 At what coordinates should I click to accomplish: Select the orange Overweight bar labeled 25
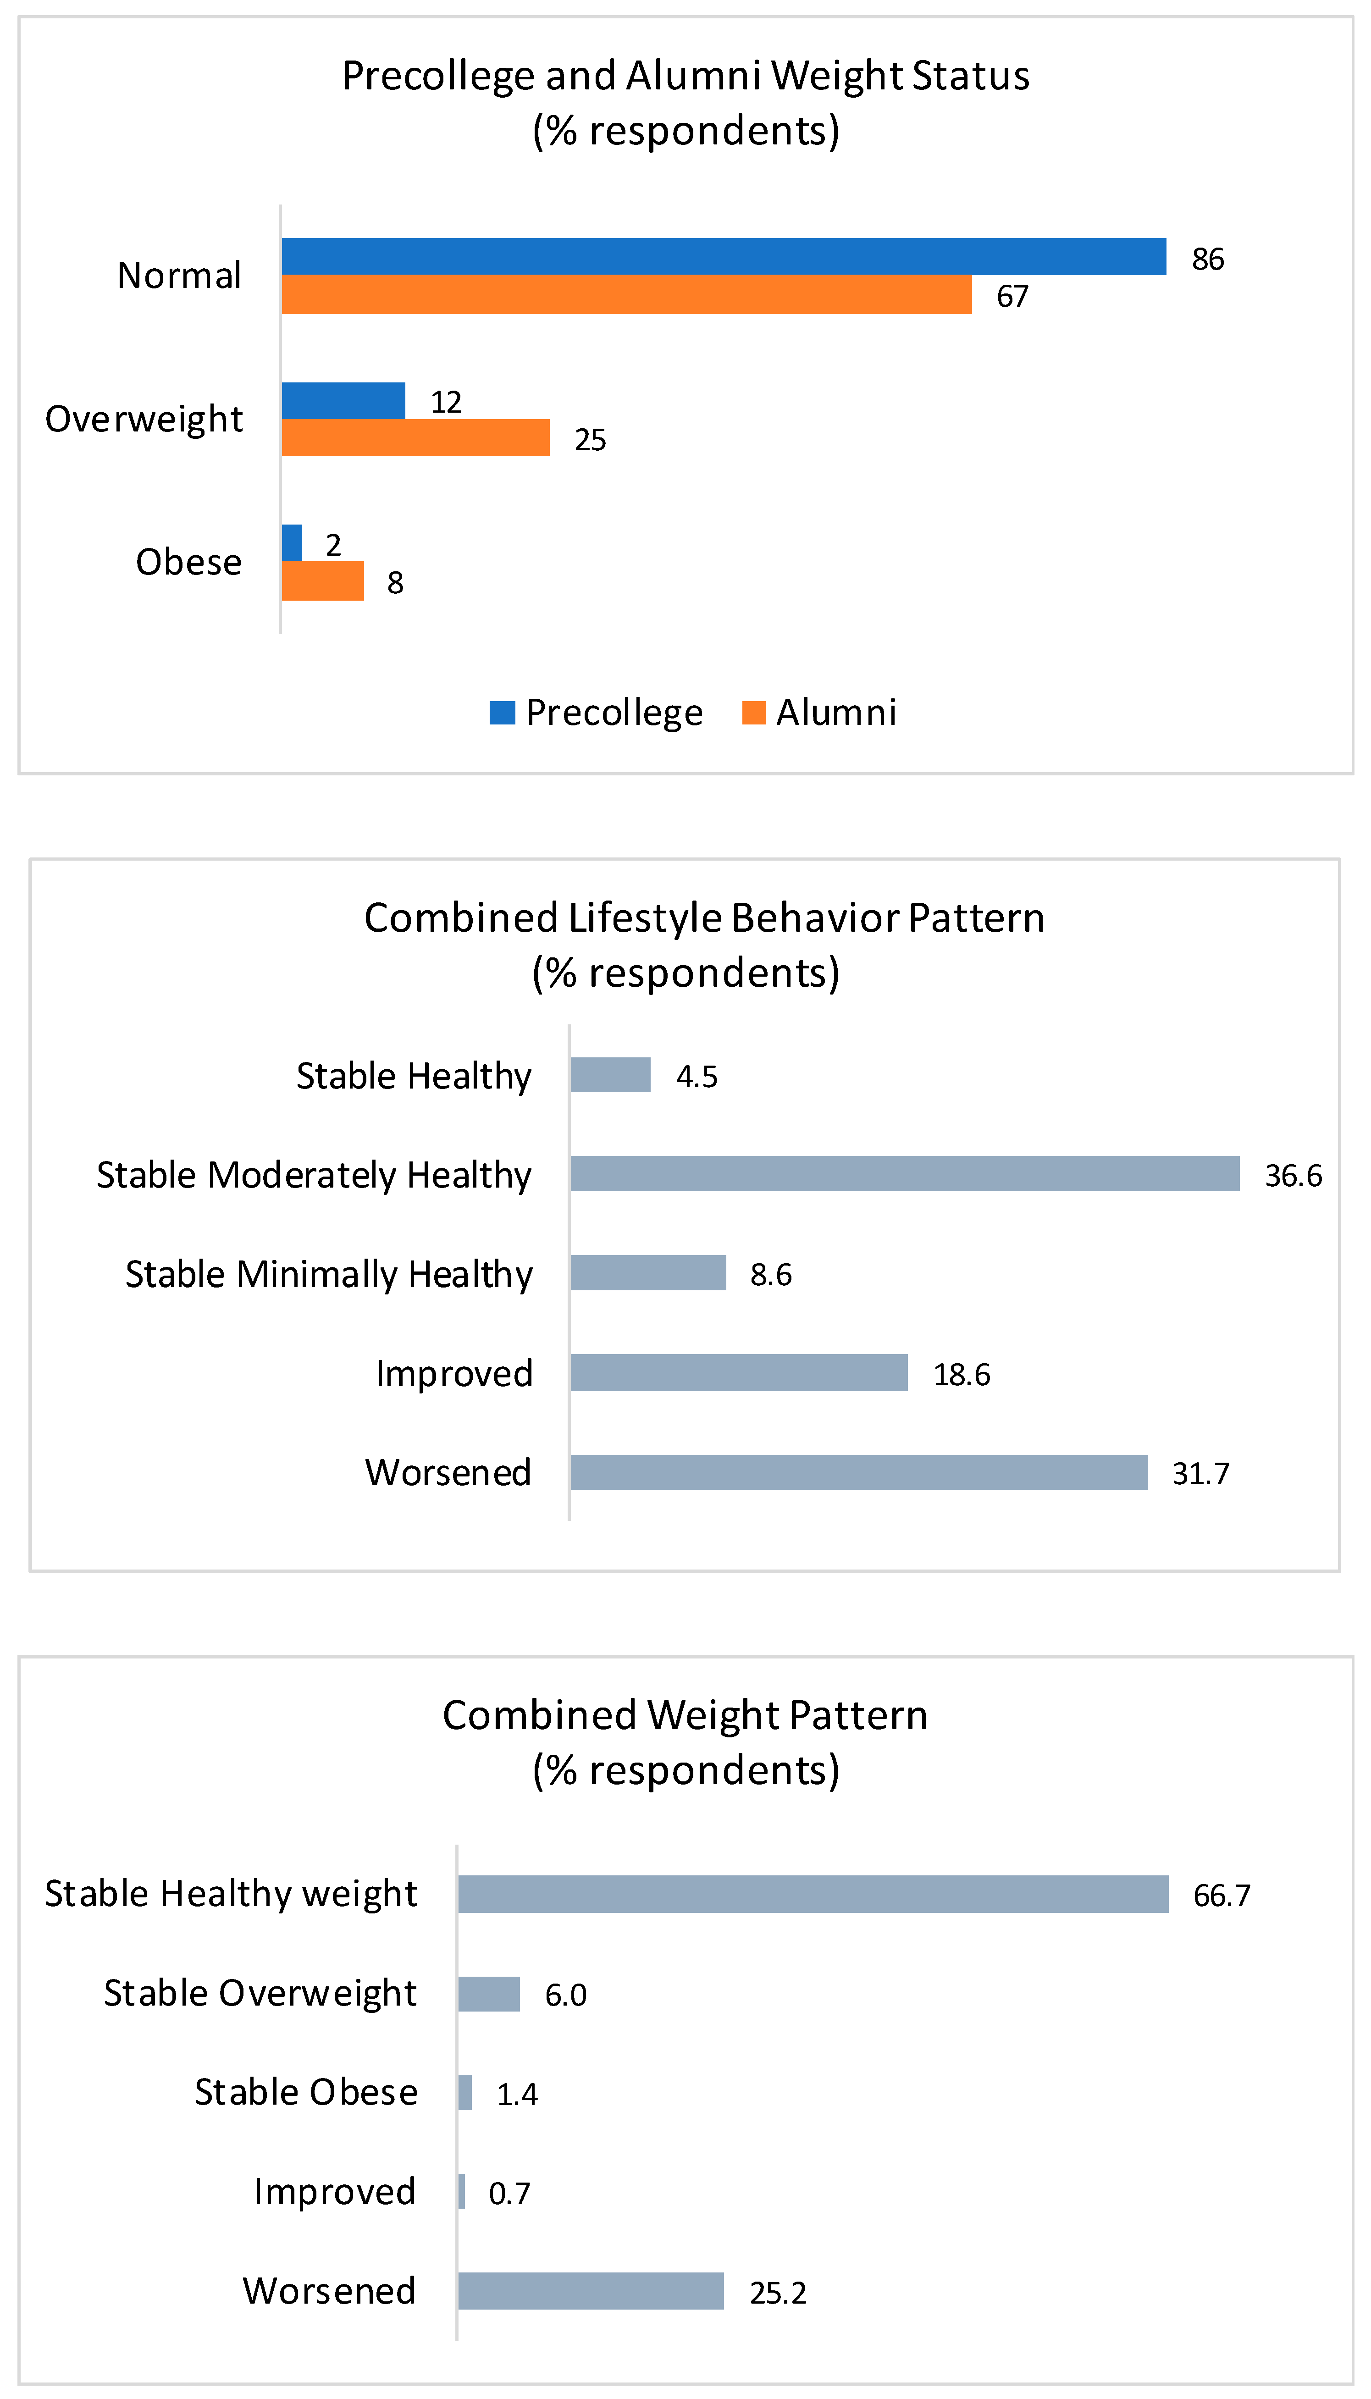(x=415, y=438)
